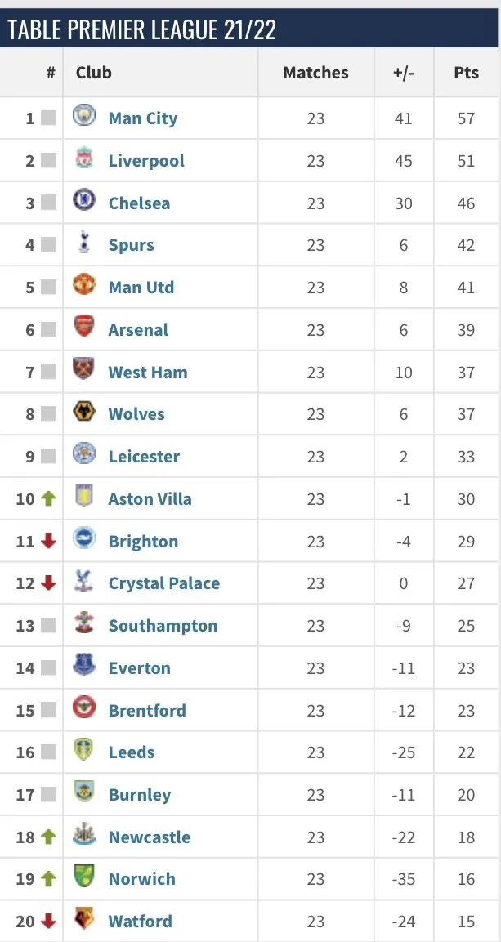Viewport: 501px width, 942px height.
Task: Click the Watford club crest
Action: [84, 920]
